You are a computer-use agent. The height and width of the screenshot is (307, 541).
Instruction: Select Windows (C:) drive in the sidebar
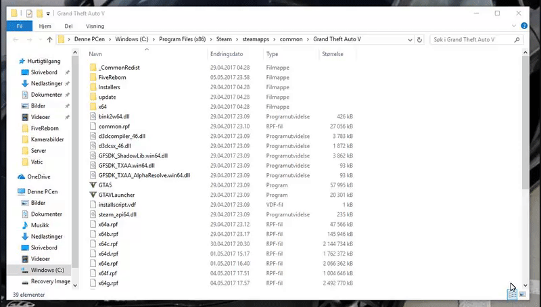tap(47, 270)
